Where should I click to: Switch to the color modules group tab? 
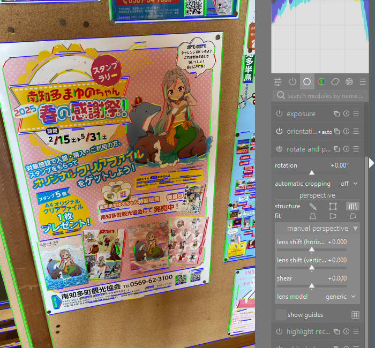(x=321, y=82)
